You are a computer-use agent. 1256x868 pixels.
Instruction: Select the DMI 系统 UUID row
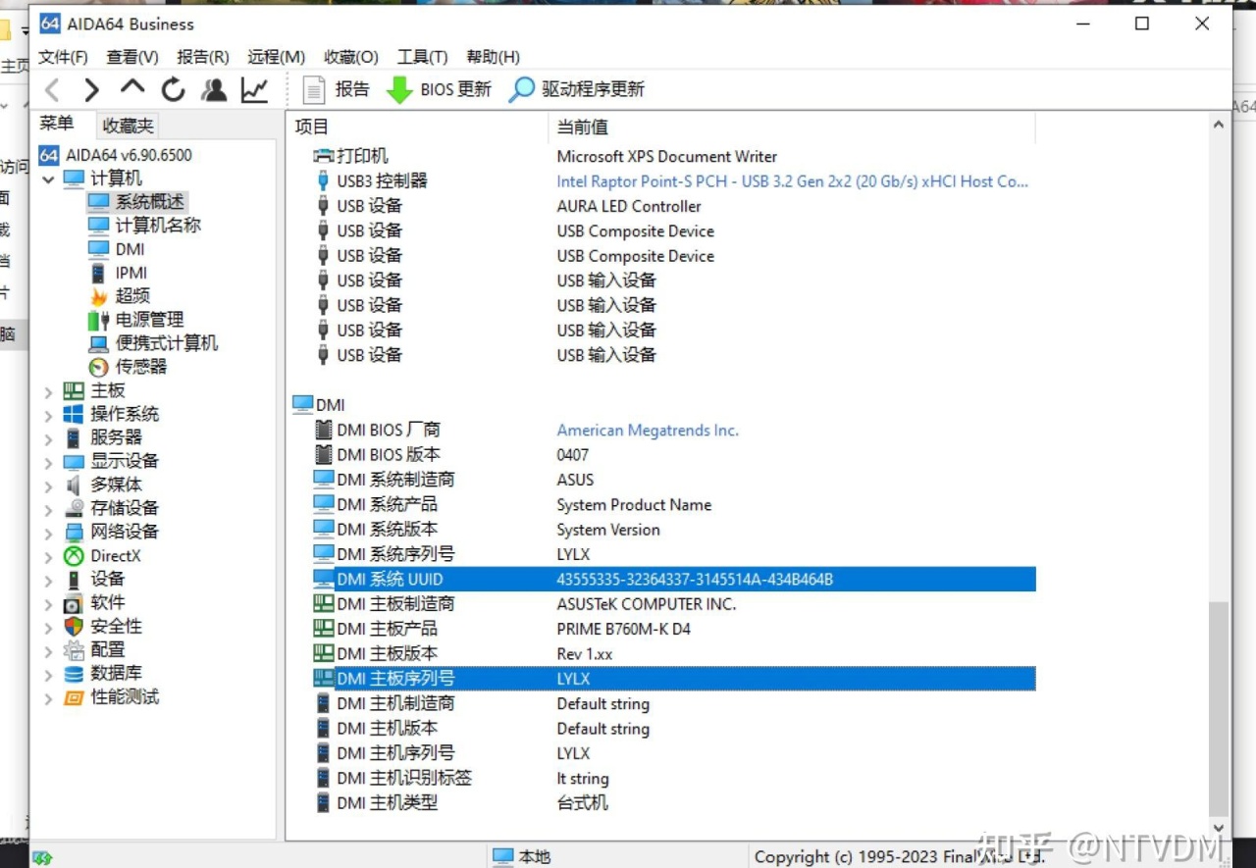click(x=673, y=580)
